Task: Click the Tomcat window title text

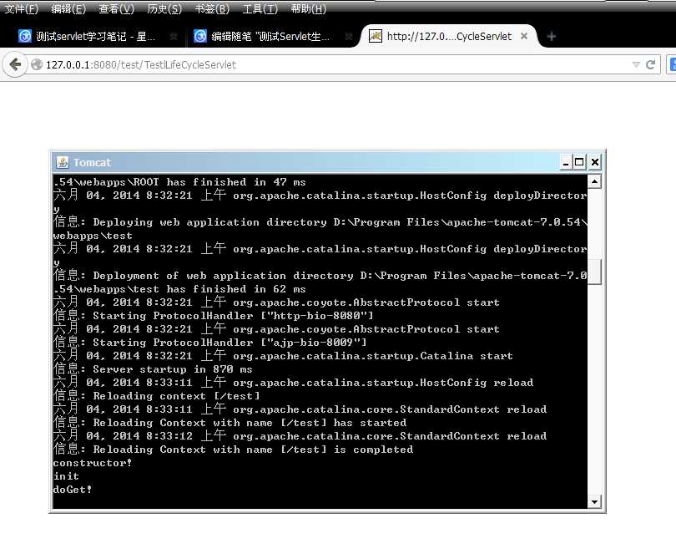Action: 92,163
